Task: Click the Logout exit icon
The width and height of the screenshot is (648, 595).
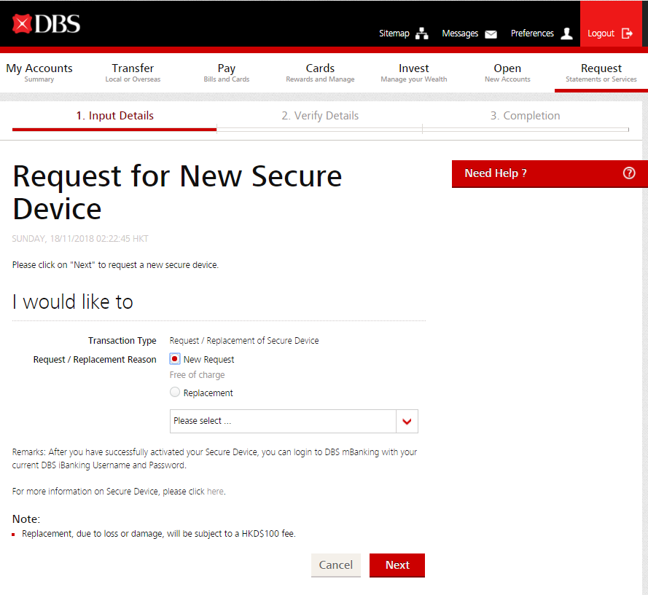Action: click(627, 34)
